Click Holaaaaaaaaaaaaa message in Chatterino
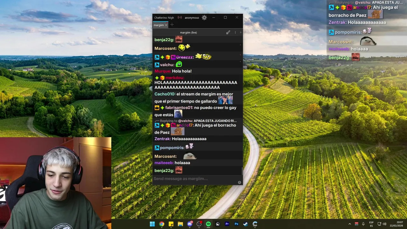Image resolution: width=407 pixels, height=229 pixels. pyautogui.click(x=189, y=139)
